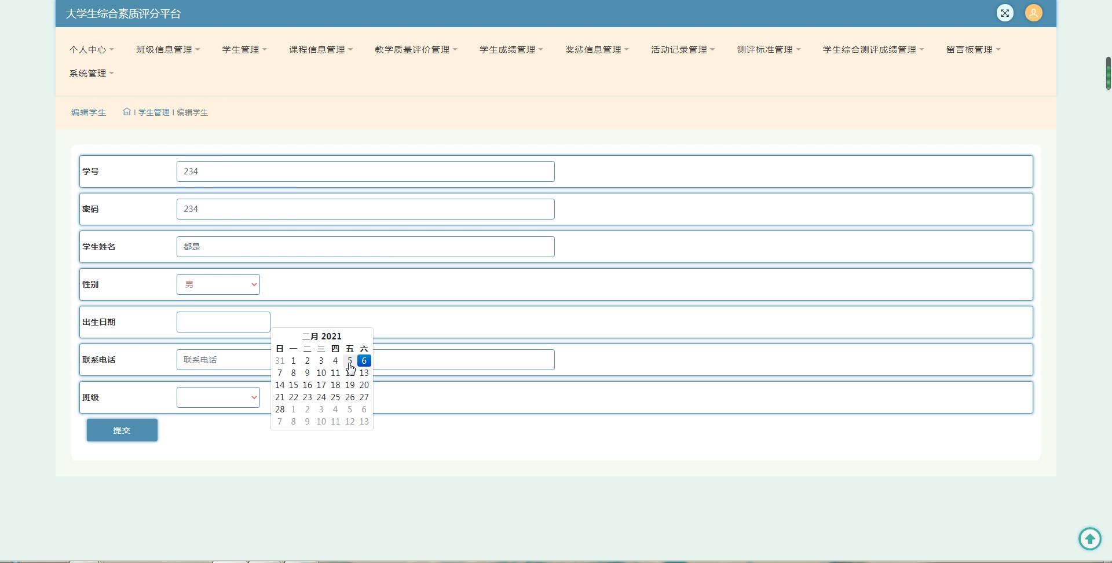1112x563 pixels.
Task: Select highlighted day 6 in first calendar row
Action: tap(364, 360)
